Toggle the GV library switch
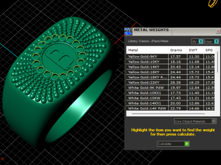Screen dimensions: 221x165 [201, 41]
